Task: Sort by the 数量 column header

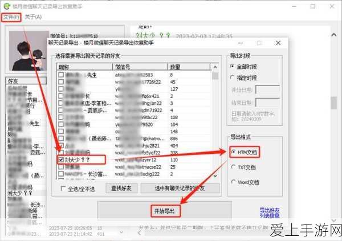Action: point(189,67)
